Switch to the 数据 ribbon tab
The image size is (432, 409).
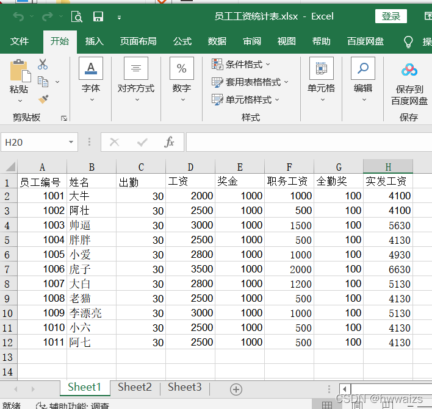pos(217,41)
